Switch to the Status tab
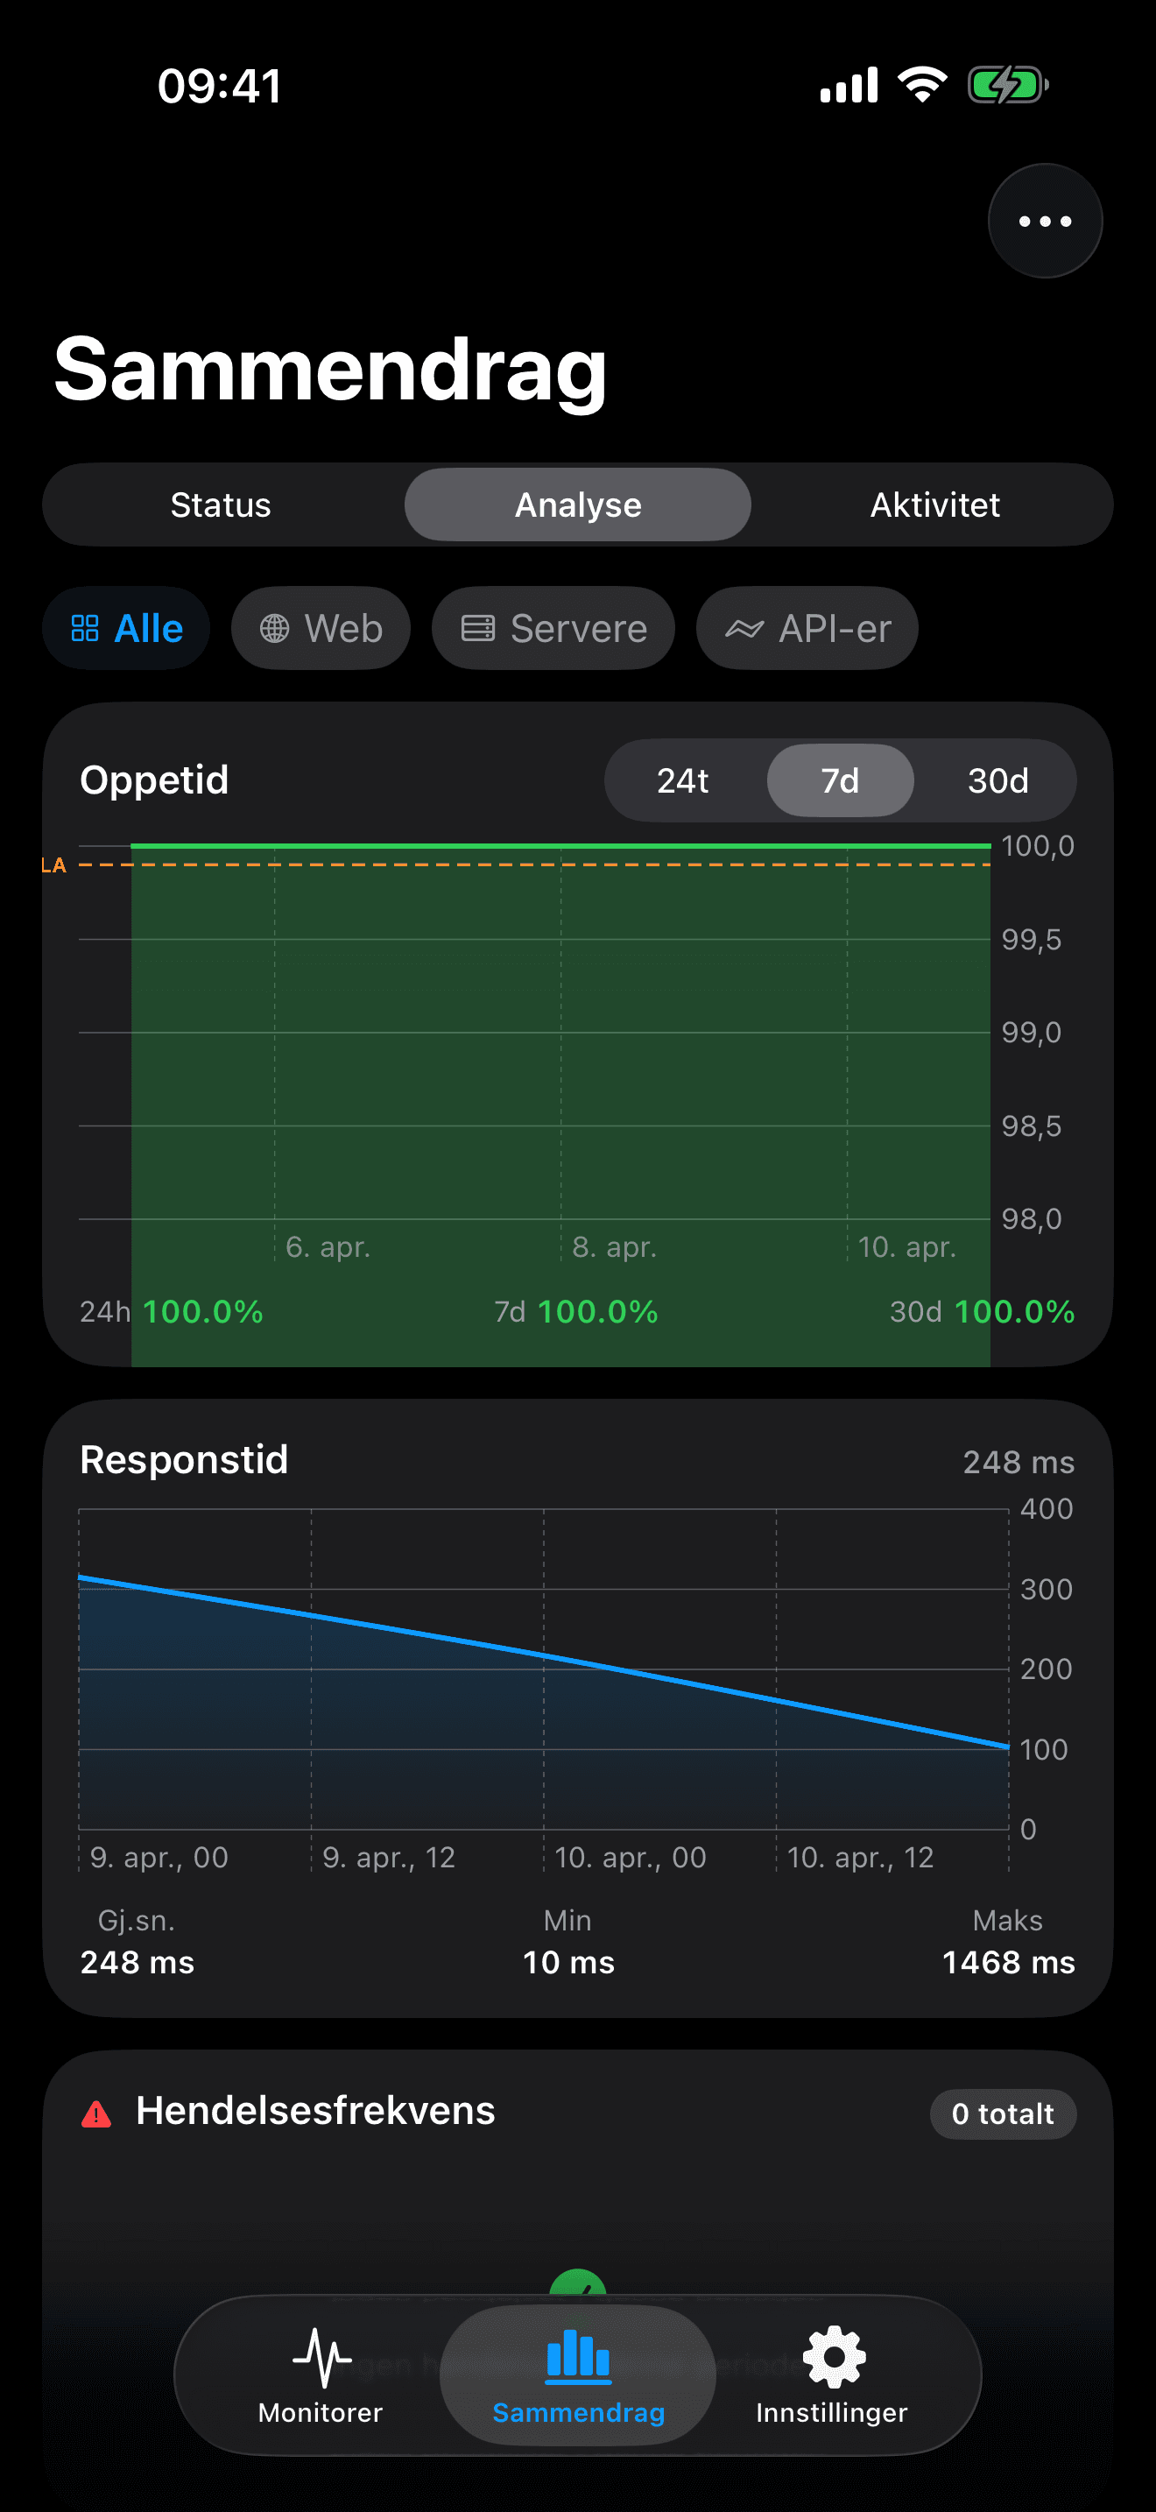Viewport: 1156px width, 2512px height. [x=221, y=505]
